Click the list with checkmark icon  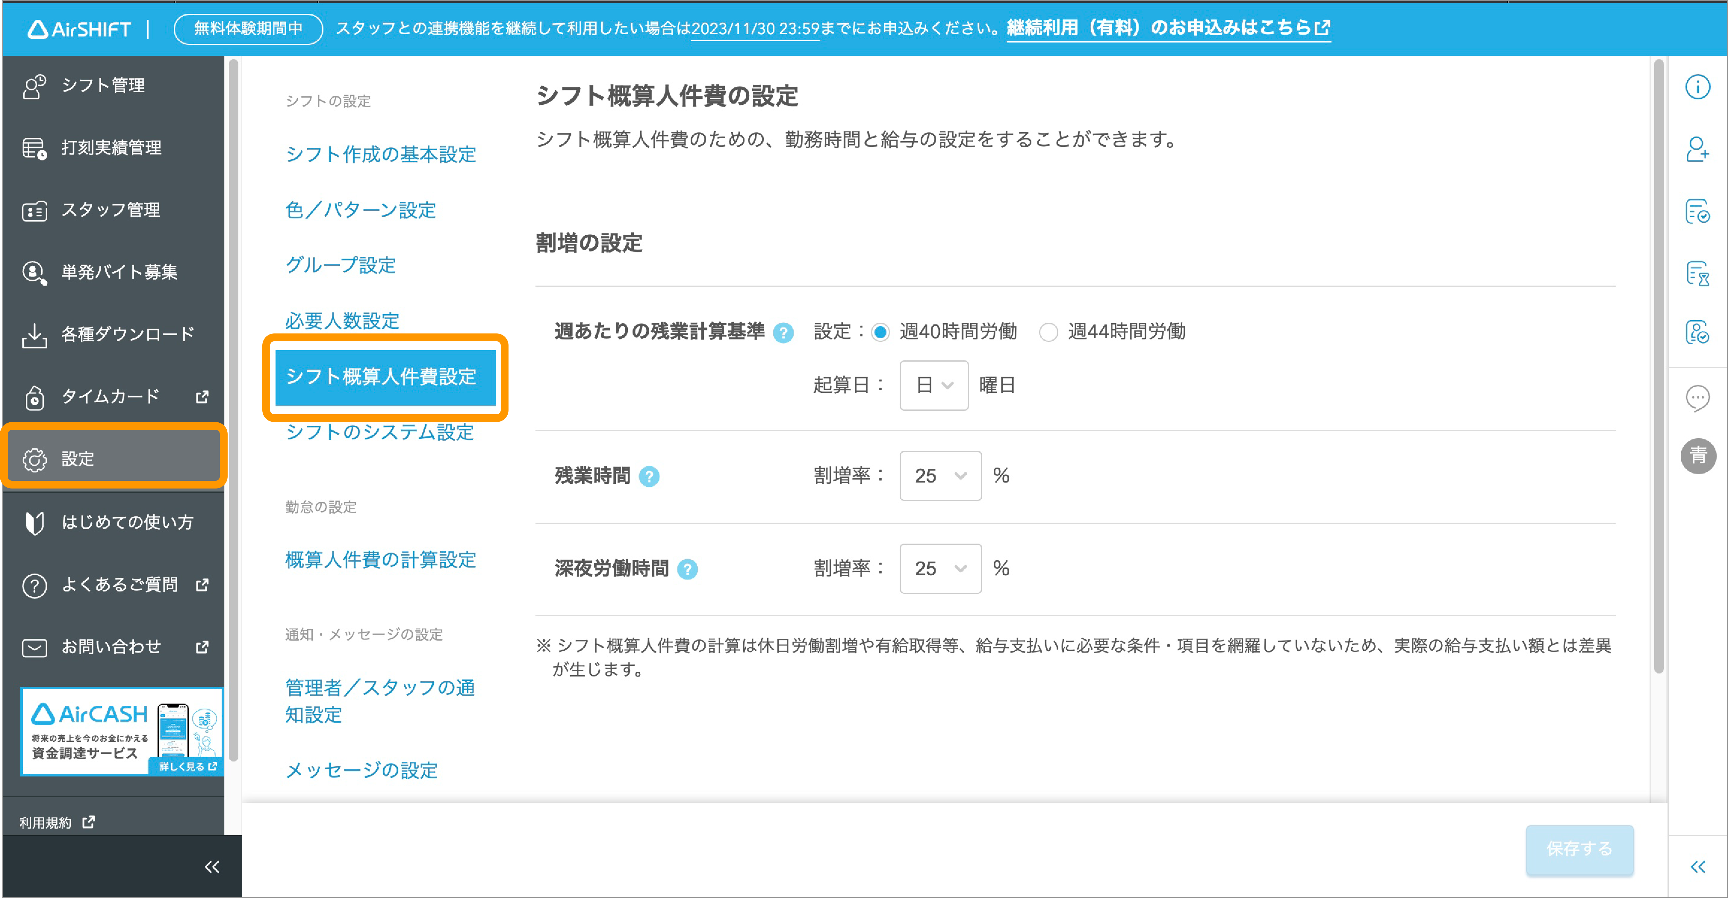tap(1697, 211)
